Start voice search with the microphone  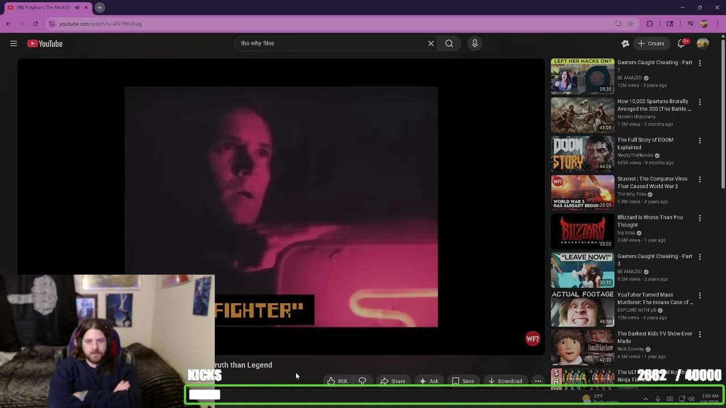(475, 44)
